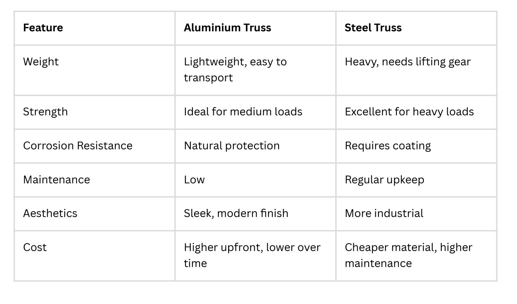Click the 'Higher upfront, lower over time' cell
The image size is (517, 304).
click(x=252, y=255)
